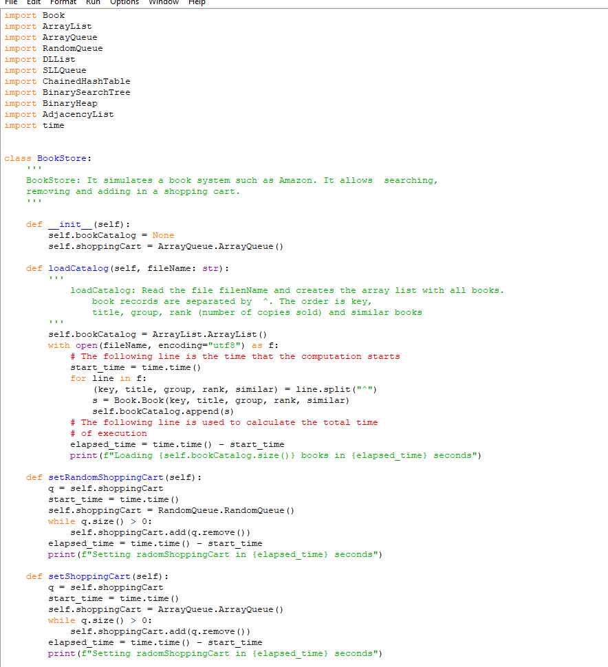Click the import time statement
Viewport: 608px width, 667px height.
(34, 124)
